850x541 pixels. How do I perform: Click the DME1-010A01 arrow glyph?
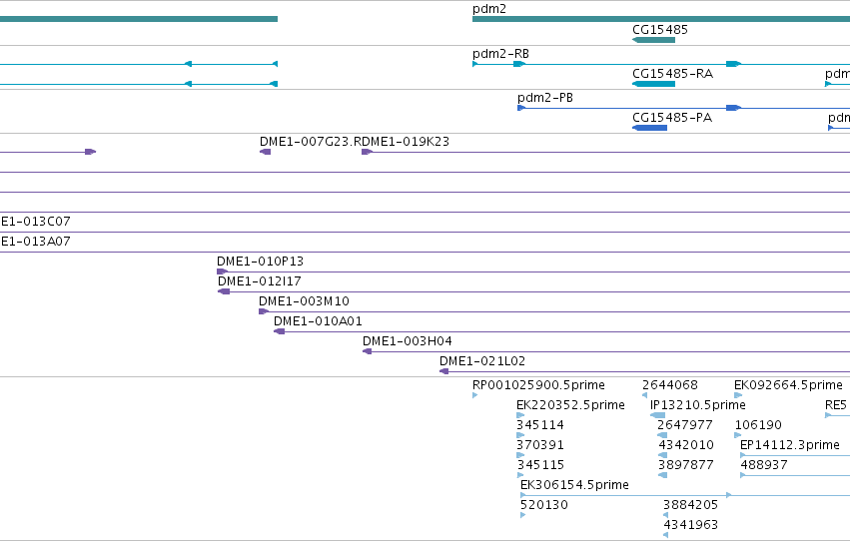(280, 331)
